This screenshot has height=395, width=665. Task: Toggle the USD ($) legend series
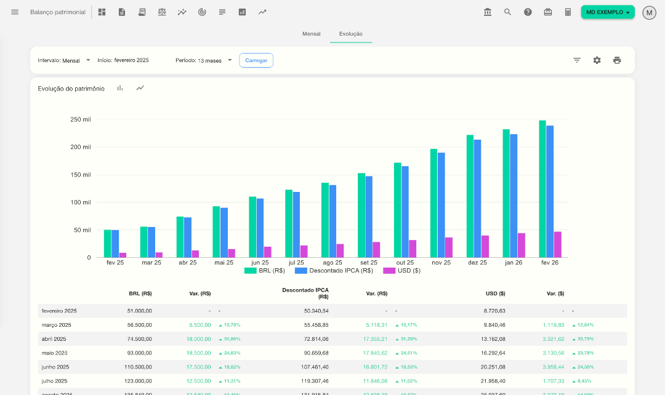point(401,271)
